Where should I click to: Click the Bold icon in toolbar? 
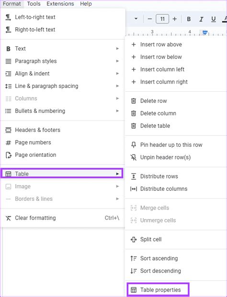click(189, 19)
